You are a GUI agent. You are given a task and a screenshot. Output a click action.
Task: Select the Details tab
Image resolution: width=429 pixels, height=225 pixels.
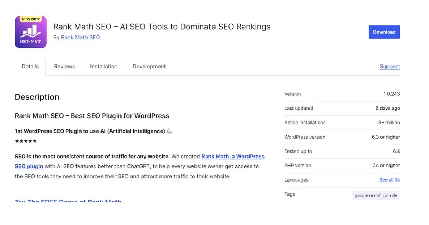pos(30,67)
